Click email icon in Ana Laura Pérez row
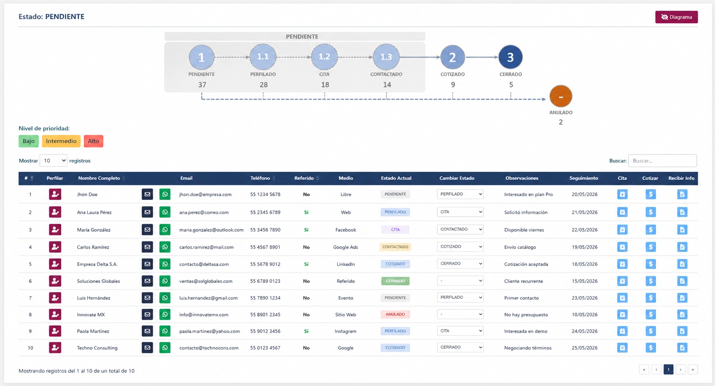This screenshot has height=386, width=715. tap(147, 212)
